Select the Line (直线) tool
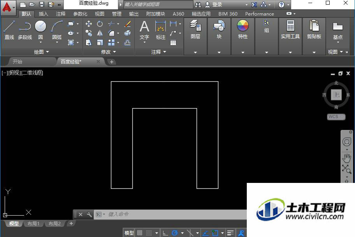355x237 pixels. tap(9, 30)
